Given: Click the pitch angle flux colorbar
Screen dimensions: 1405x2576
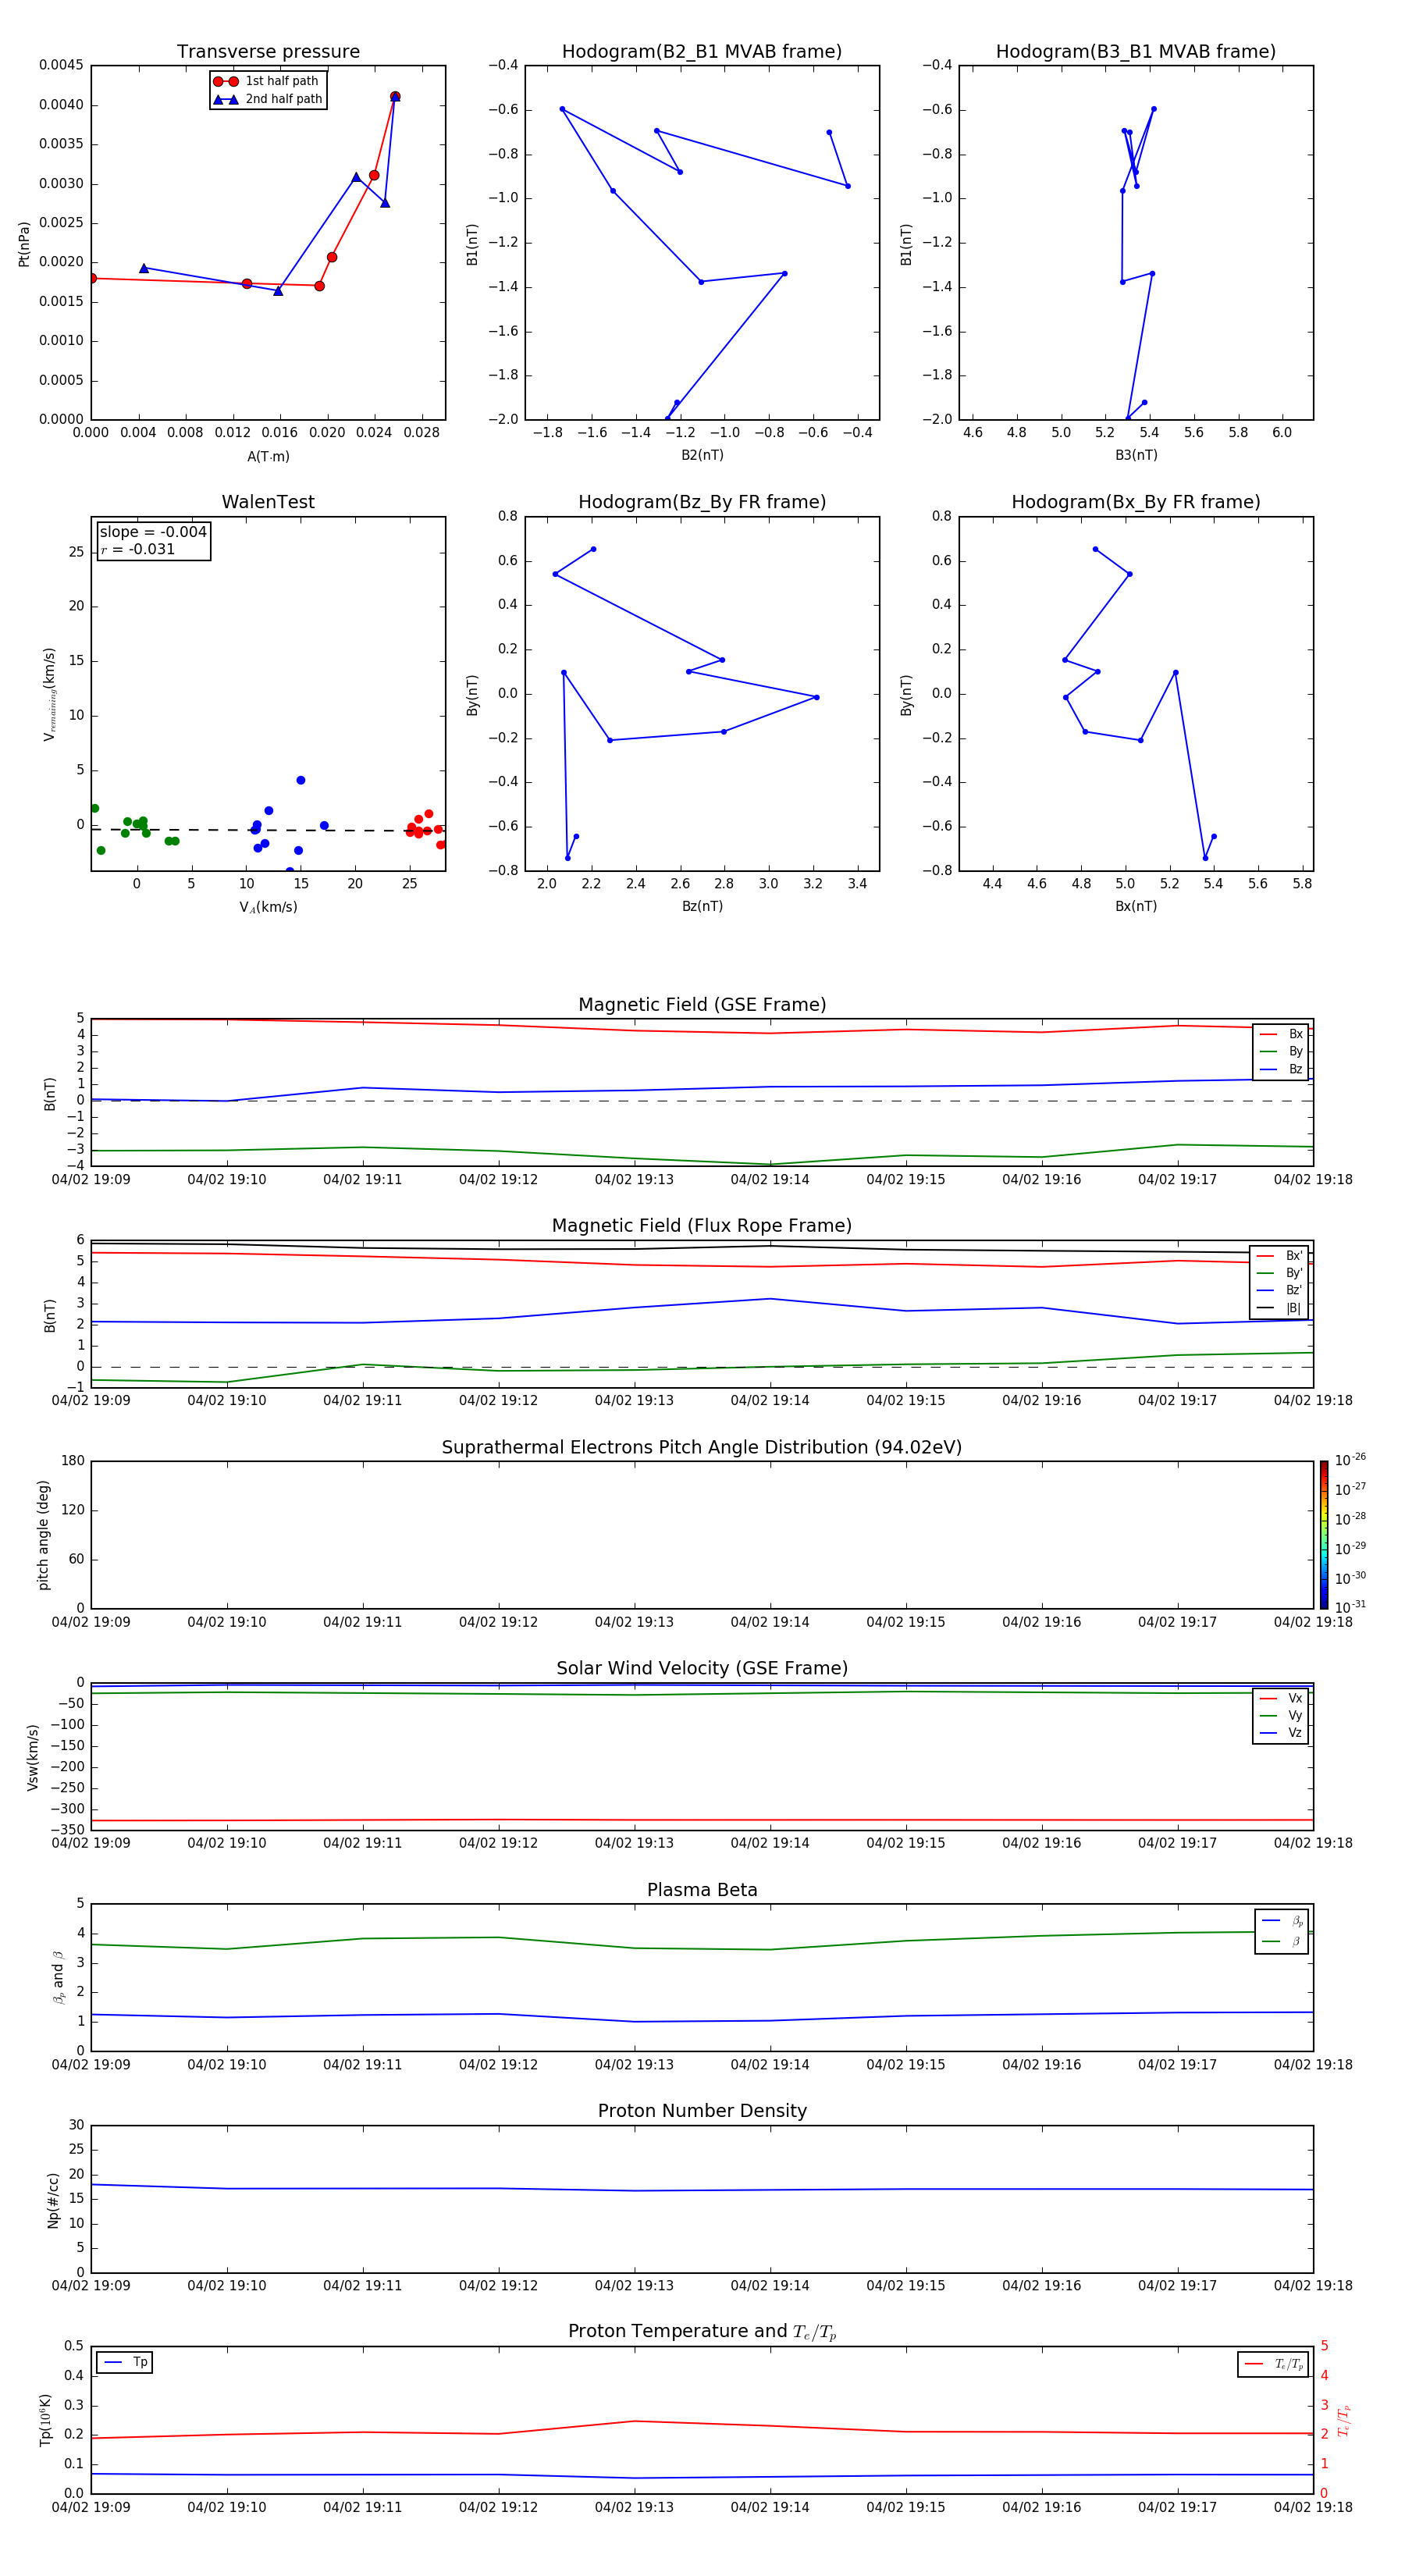Looking at the screenshot, I should (1324, 1535).
